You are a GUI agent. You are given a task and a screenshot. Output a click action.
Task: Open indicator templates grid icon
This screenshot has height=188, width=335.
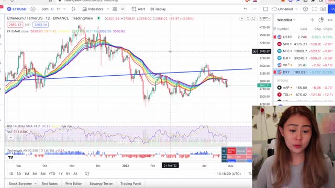(x=115, y=9)
